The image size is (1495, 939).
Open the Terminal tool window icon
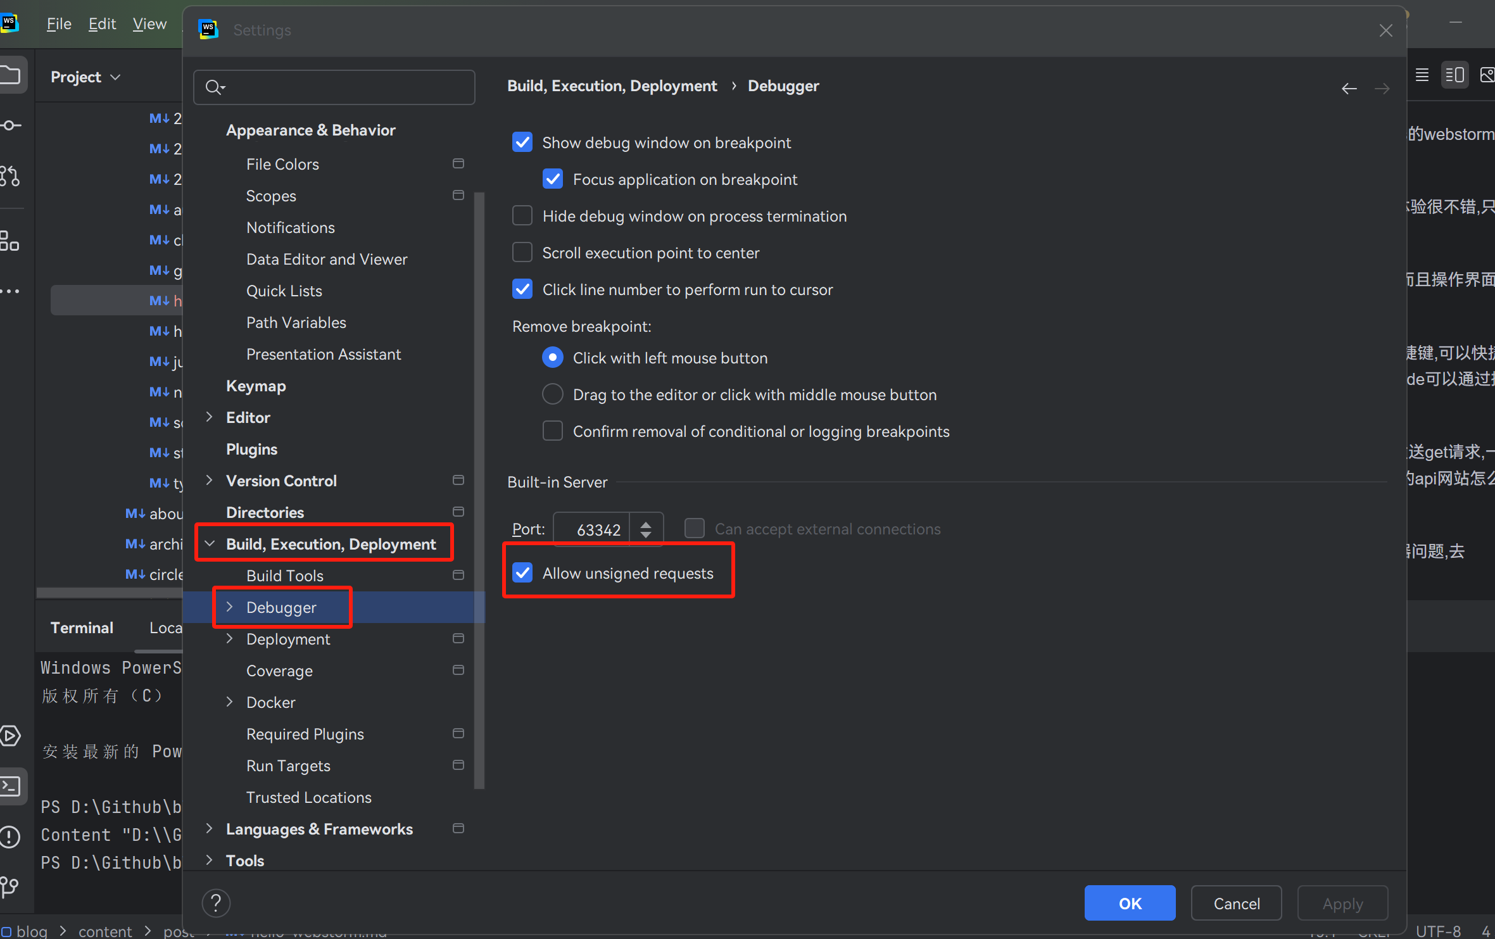(11, 786)
